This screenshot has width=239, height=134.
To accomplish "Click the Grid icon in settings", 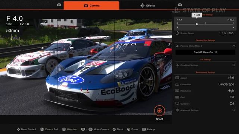I will coord(177,97).
